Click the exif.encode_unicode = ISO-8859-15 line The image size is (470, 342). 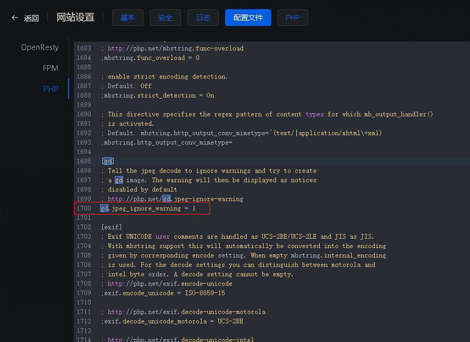click(x=163, y=293)
